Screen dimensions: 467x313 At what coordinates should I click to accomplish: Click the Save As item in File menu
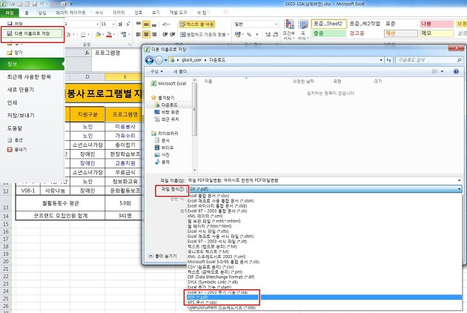point(32,33)
